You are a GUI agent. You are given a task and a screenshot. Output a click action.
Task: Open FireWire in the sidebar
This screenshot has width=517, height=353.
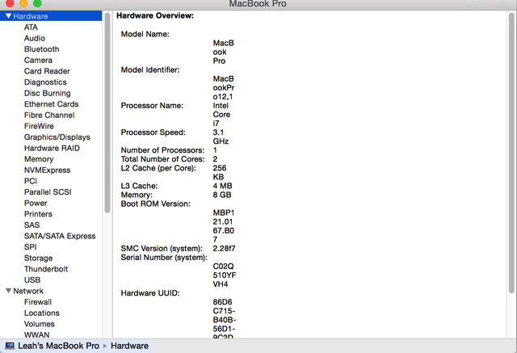[x=39, y=126]
